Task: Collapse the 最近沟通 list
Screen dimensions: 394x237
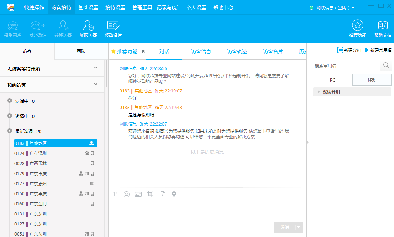Action: pos(9,131)
